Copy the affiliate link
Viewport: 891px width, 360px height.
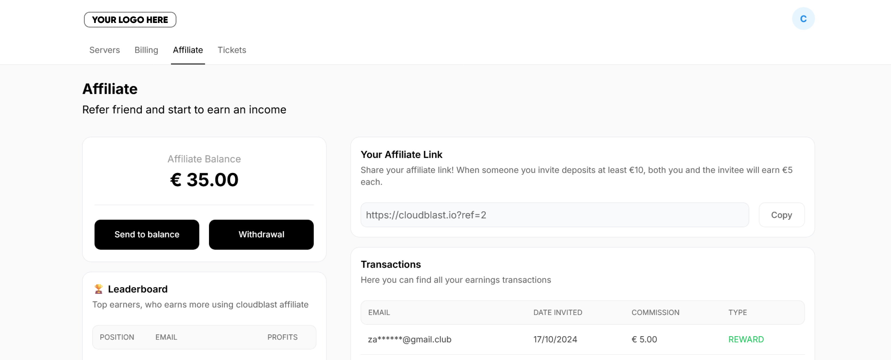click(x=781, y=215)
